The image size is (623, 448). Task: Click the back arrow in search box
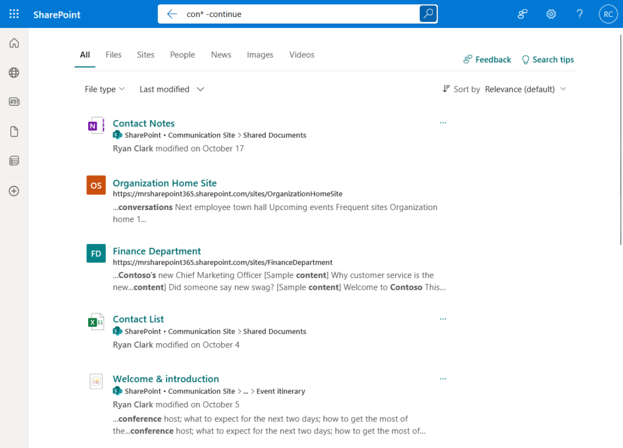click(172, 14)
